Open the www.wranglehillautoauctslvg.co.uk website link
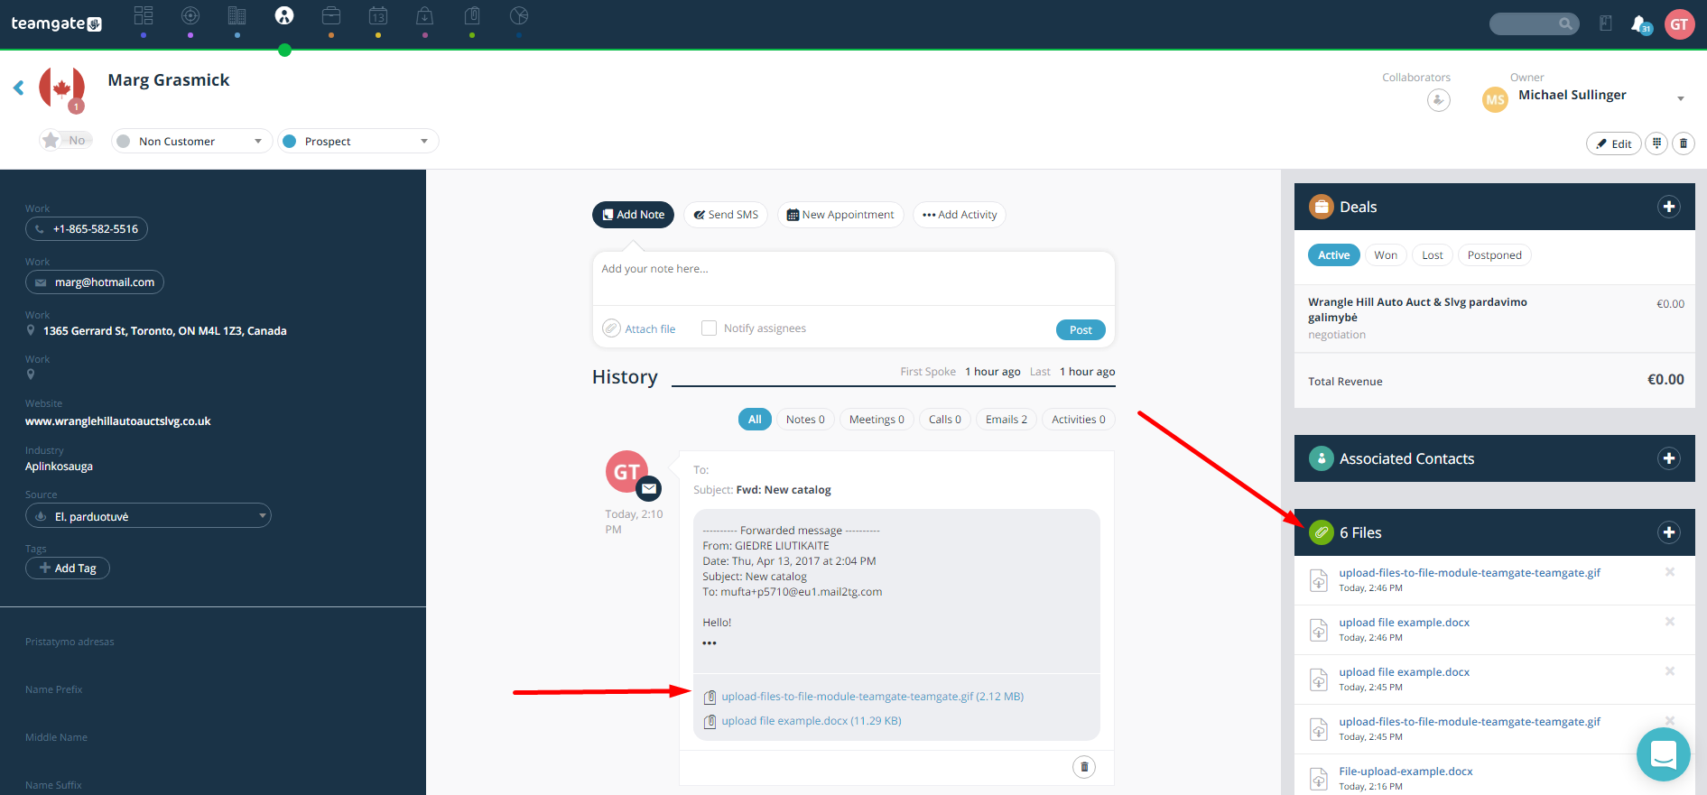 click(x=118, y=421)
